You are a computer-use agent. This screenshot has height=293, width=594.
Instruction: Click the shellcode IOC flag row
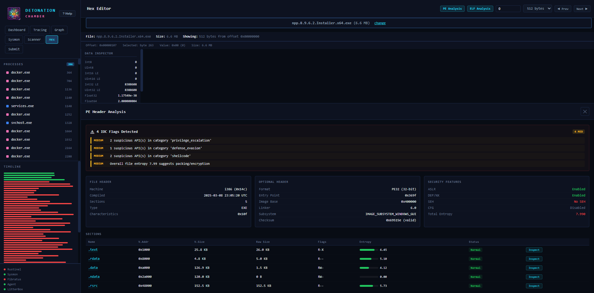click(337, 156)
